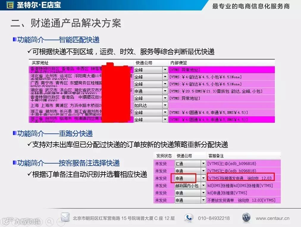Viewport: 301px width, 227px height.
Task: Click the 北京市朝阳区红军营南路 address text
Action: [124, 218]
